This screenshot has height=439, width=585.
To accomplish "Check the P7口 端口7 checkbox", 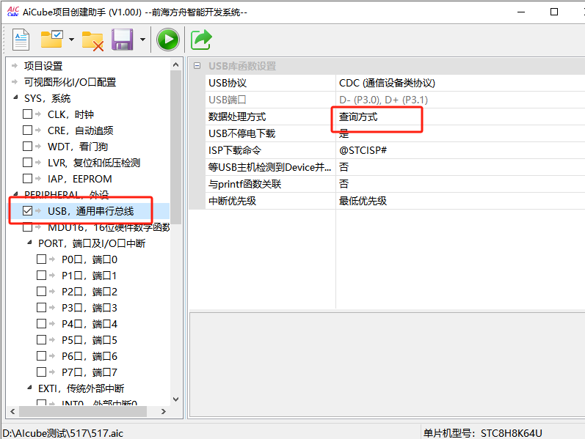I will [41, 372].
